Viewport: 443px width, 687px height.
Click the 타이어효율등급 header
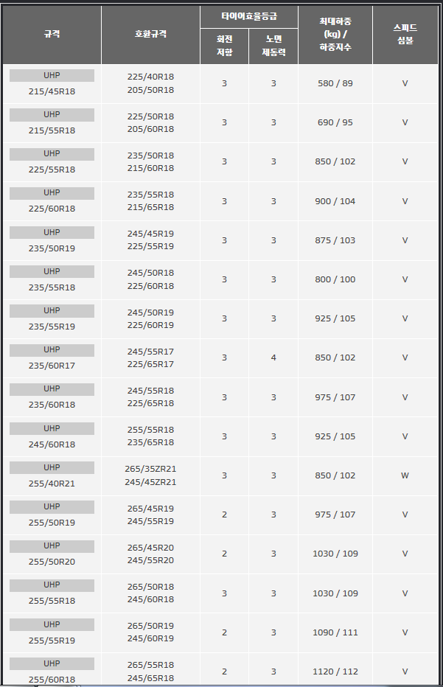(249, 17)
